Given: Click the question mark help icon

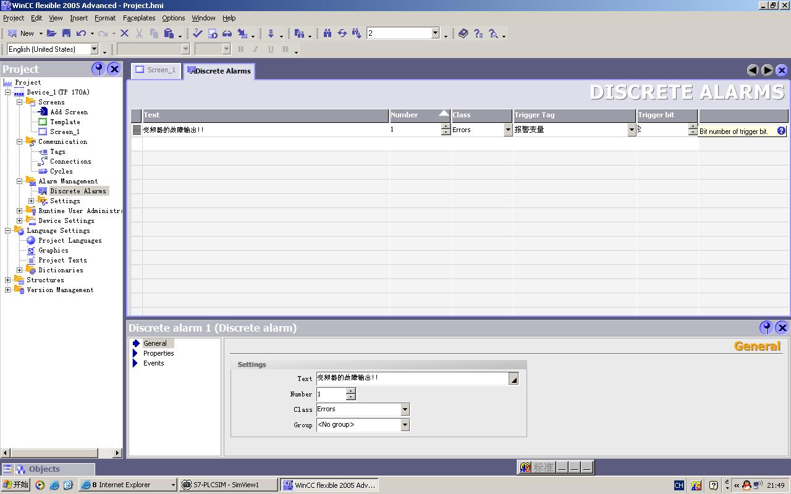Looking at the screenshot, I should tap(478, 33).
